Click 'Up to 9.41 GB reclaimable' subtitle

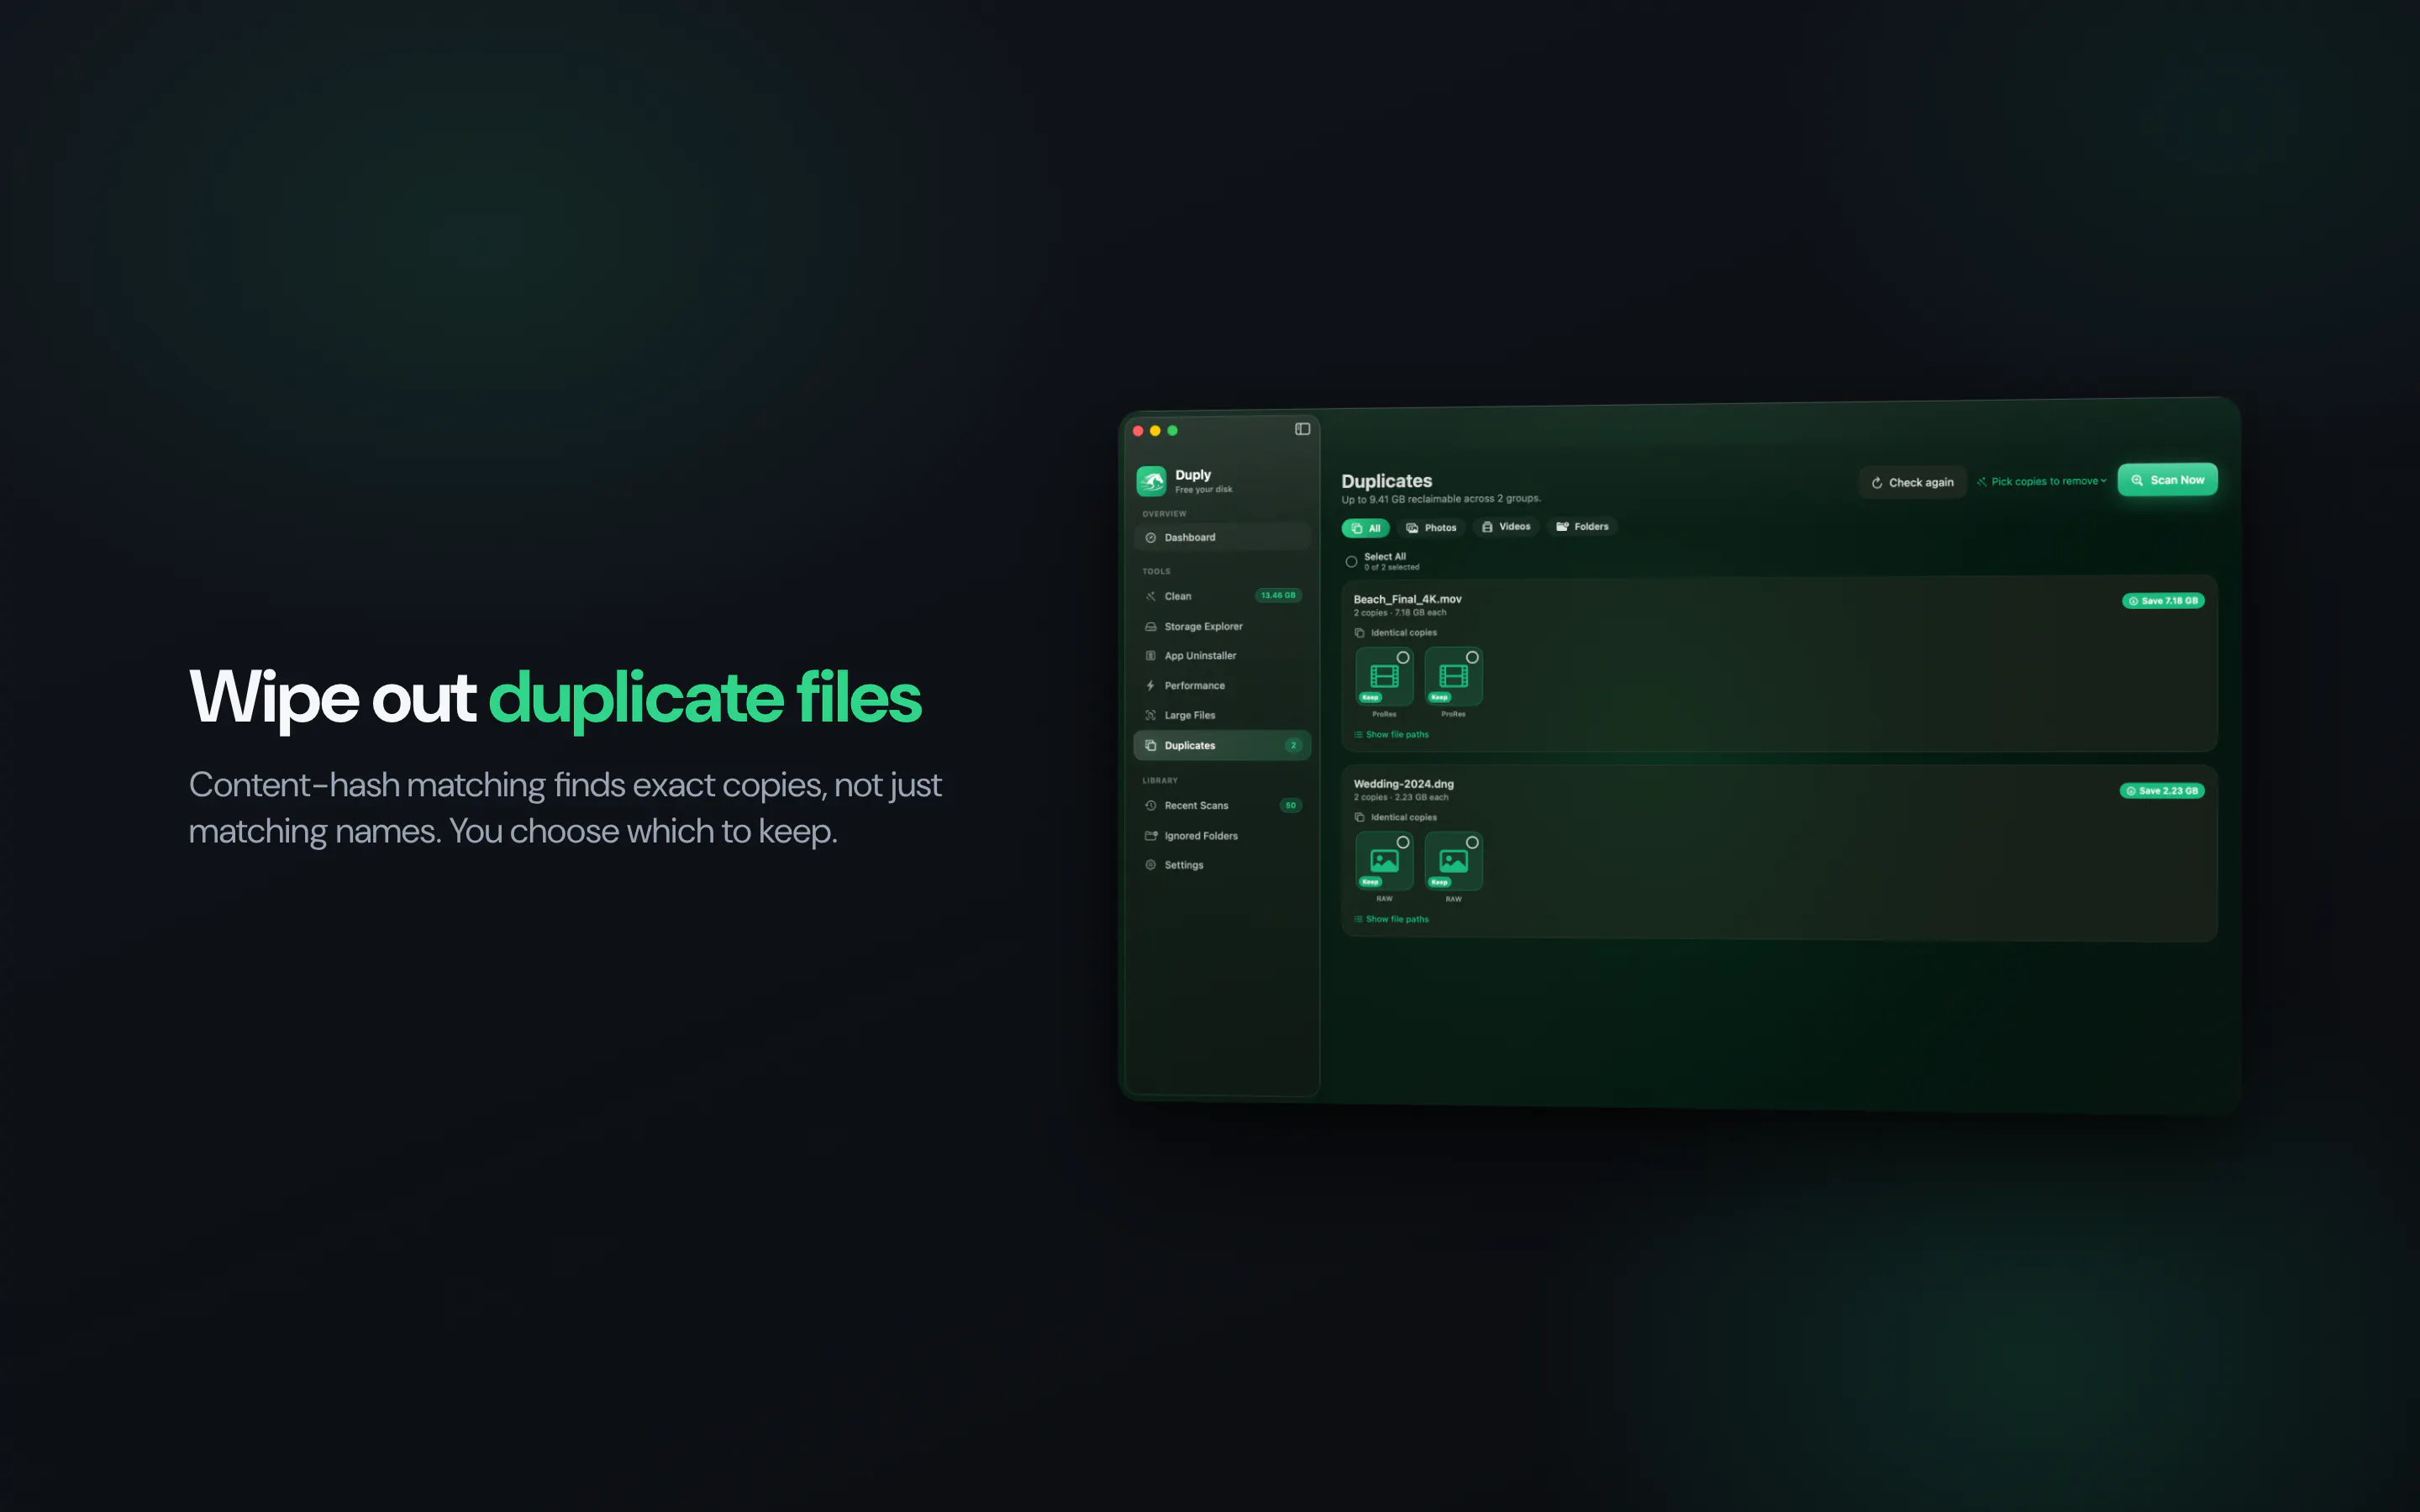click(1441, 499)
